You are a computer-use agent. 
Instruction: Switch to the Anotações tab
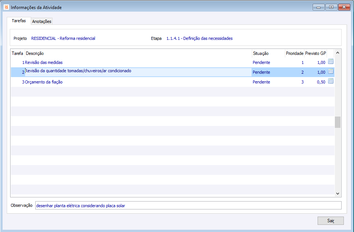42,21
